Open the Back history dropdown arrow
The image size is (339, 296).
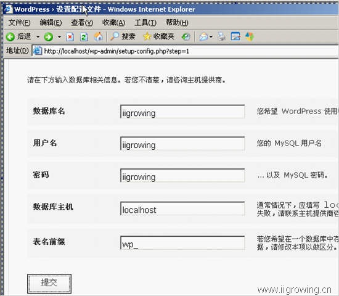pyautogui.click(x=38, y=37)
